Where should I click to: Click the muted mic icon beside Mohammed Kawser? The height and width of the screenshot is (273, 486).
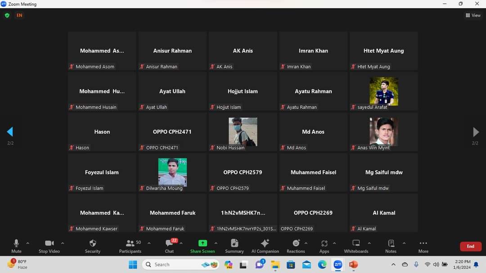coord(72,228)
